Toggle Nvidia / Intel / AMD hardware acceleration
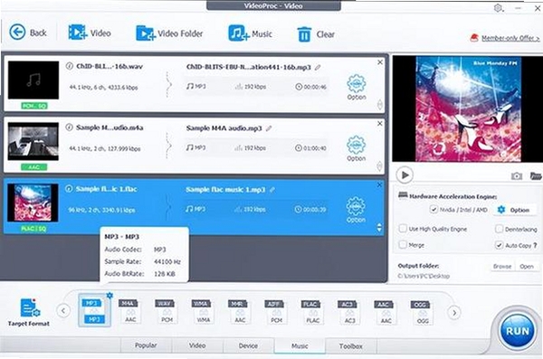 point(433,209)
